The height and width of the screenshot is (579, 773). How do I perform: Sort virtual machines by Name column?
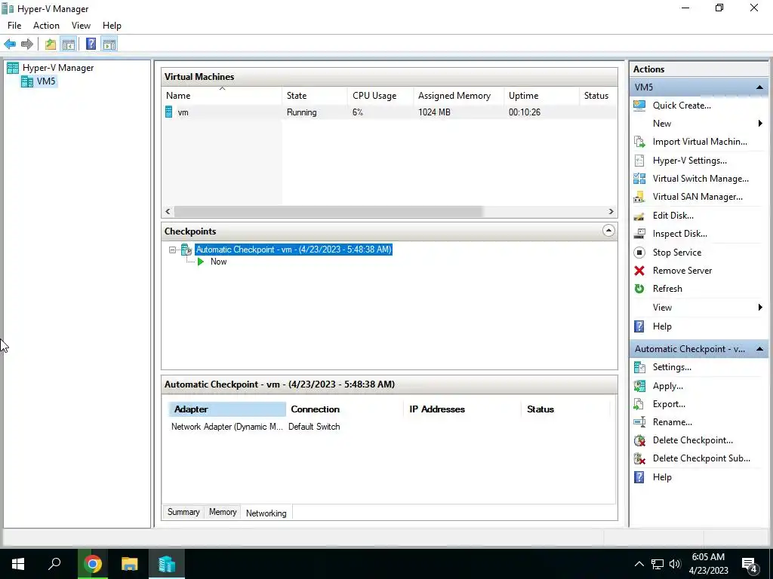pyautogui.click(x=222, y=96)
